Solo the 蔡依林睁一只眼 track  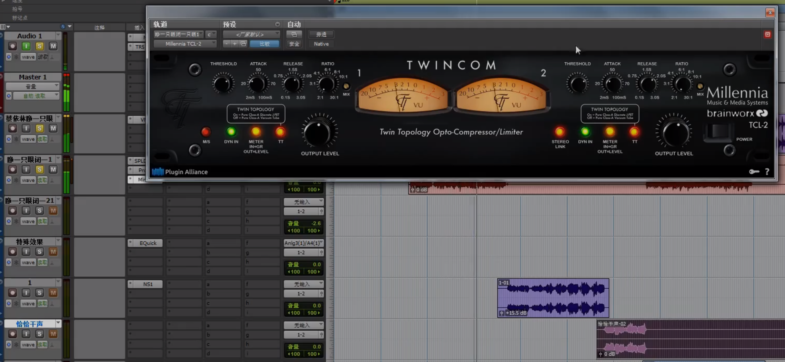pos(40,128)
